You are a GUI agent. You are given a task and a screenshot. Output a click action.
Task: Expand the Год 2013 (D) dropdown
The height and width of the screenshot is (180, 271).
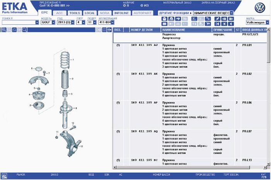click(x=73, y=22)
